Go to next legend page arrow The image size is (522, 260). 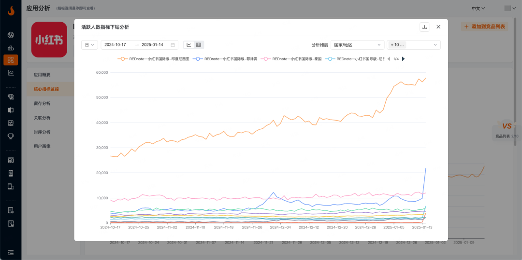404,59
